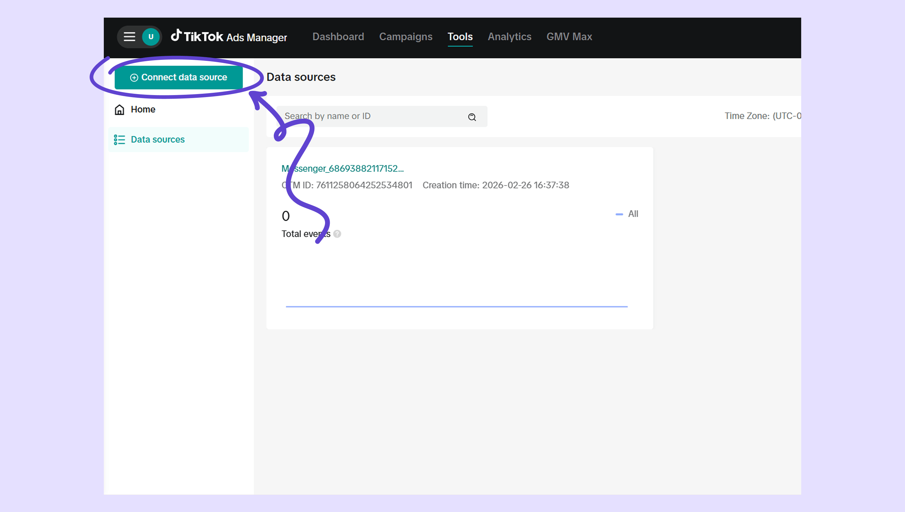This screenshot has height=512, width=905.
Task: Open the hamburger menu icon
Action: pos(129,37)
